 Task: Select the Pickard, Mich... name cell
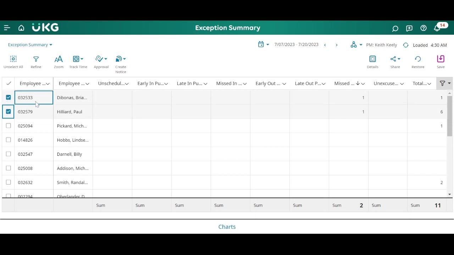pyautogui.click(x=73, y=126)
